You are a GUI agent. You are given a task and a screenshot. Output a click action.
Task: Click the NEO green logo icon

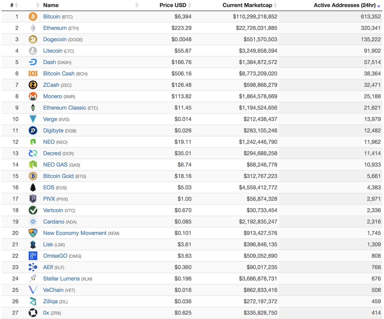[x=33, y=142]
